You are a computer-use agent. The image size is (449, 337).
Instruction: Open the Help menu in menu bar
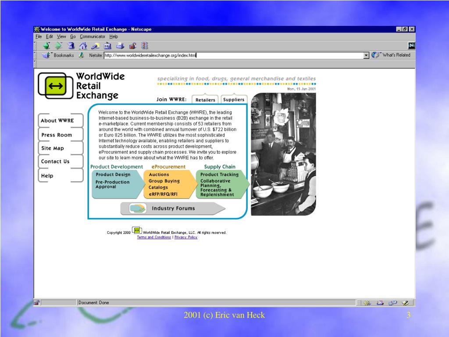(x=114, y=37)
